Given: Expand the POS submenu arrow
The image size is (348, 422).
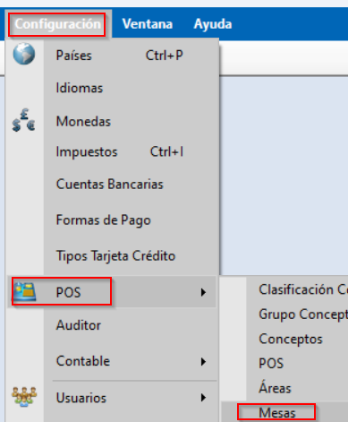Looking at the screenshot, I should point(203,292).
